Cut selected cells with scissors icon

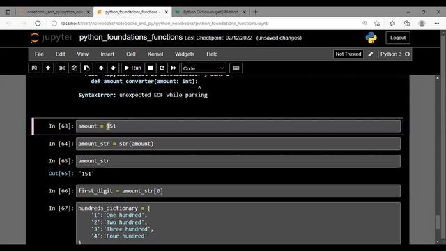click(62, 68)
